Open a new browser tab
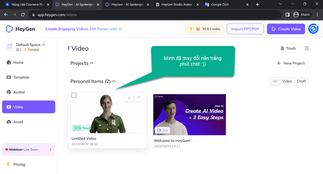 pyautogui.click(x=257, y=4)
